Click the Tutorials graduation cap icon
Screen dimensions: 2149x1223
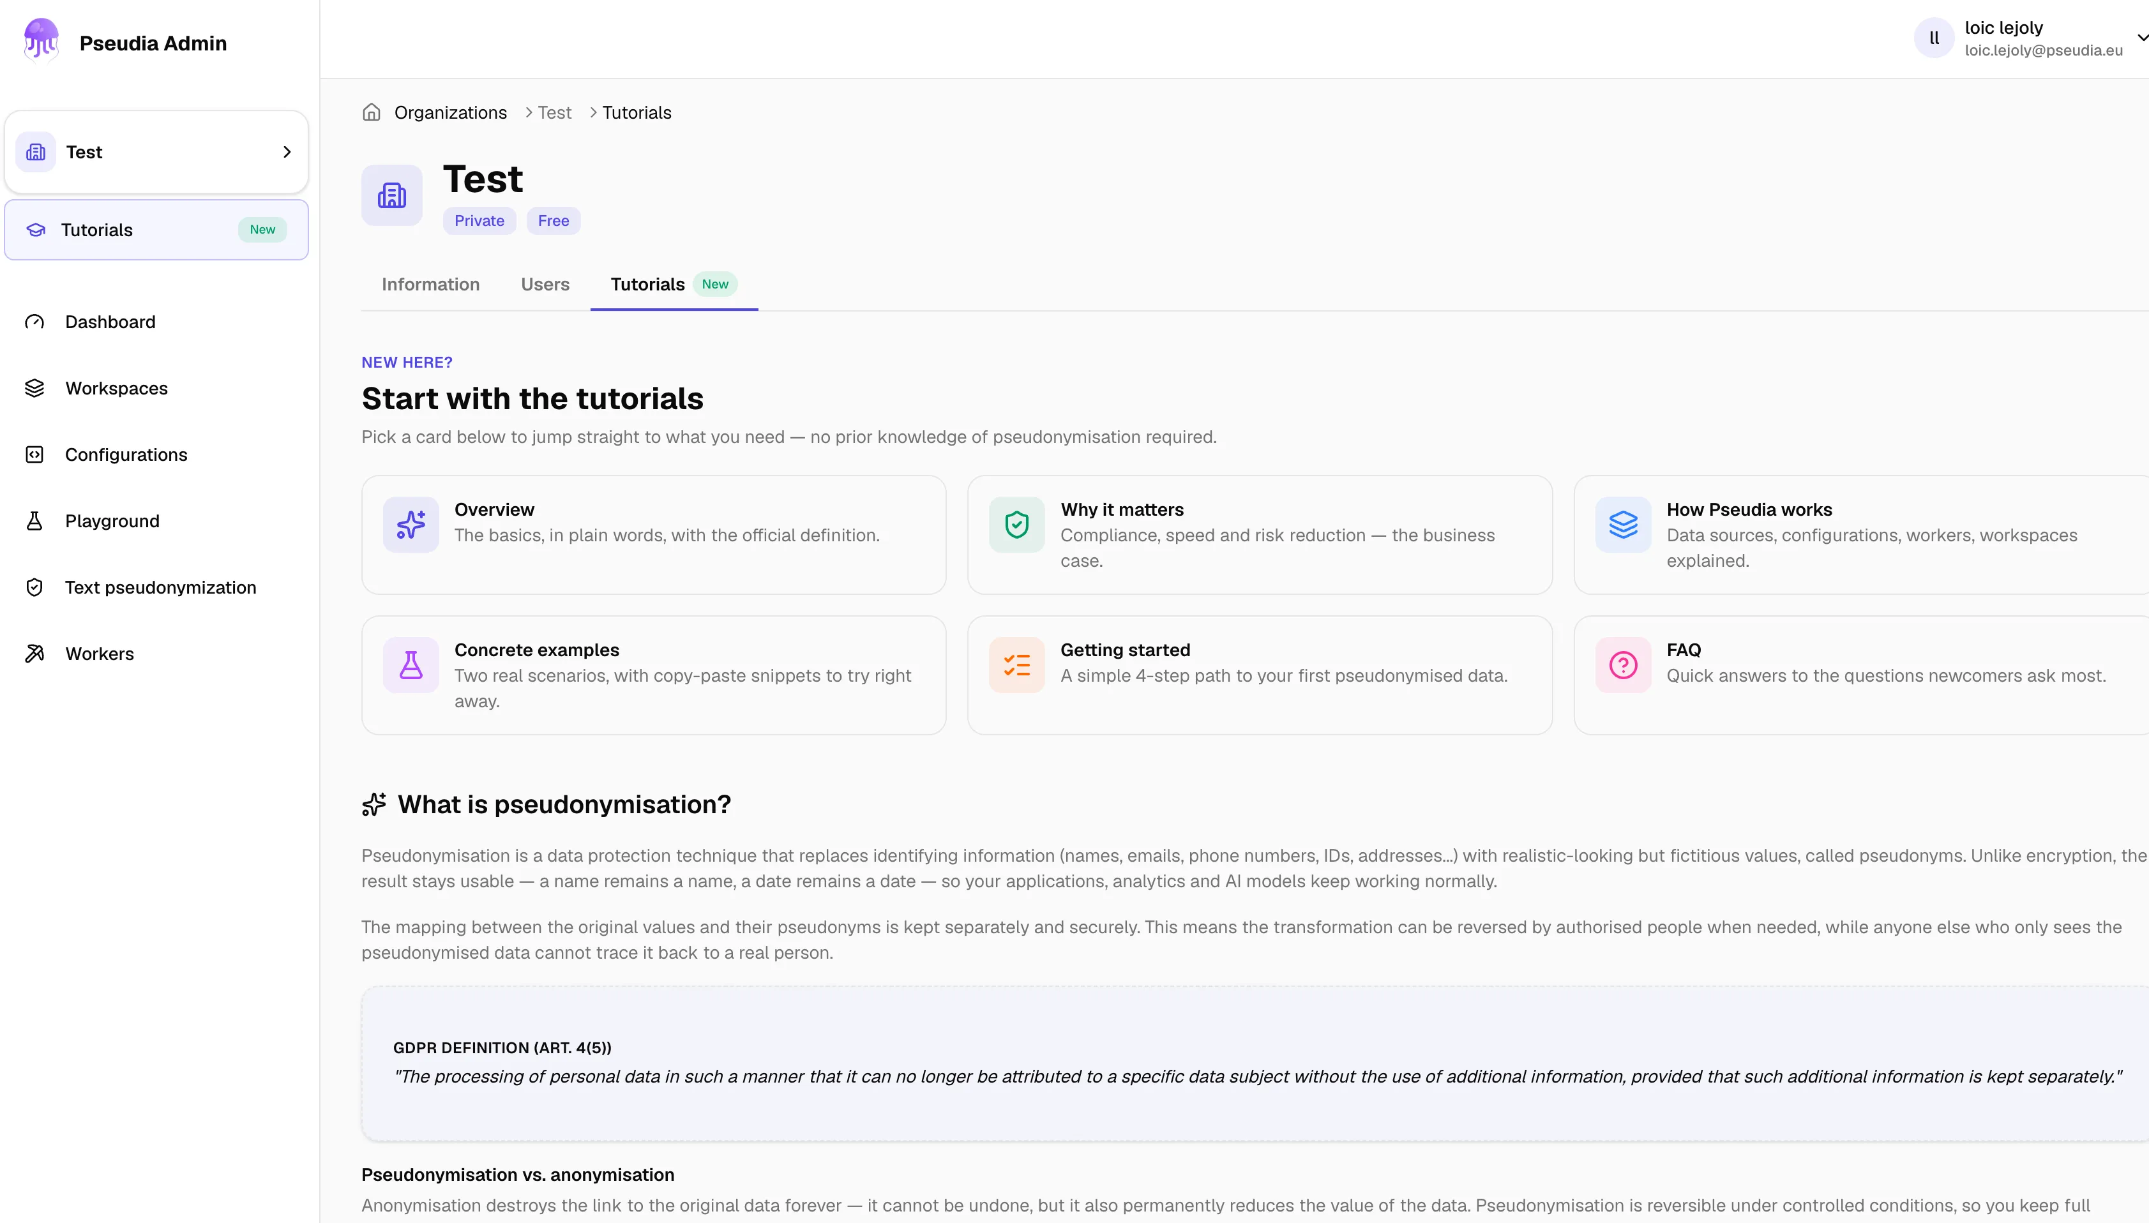coord(36,230)
